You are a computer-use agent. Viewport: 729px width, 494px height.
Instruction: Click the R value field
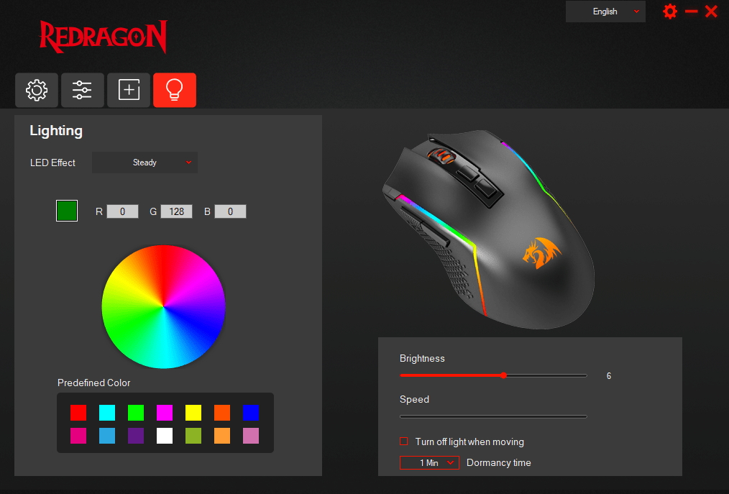tap(123, 211)
